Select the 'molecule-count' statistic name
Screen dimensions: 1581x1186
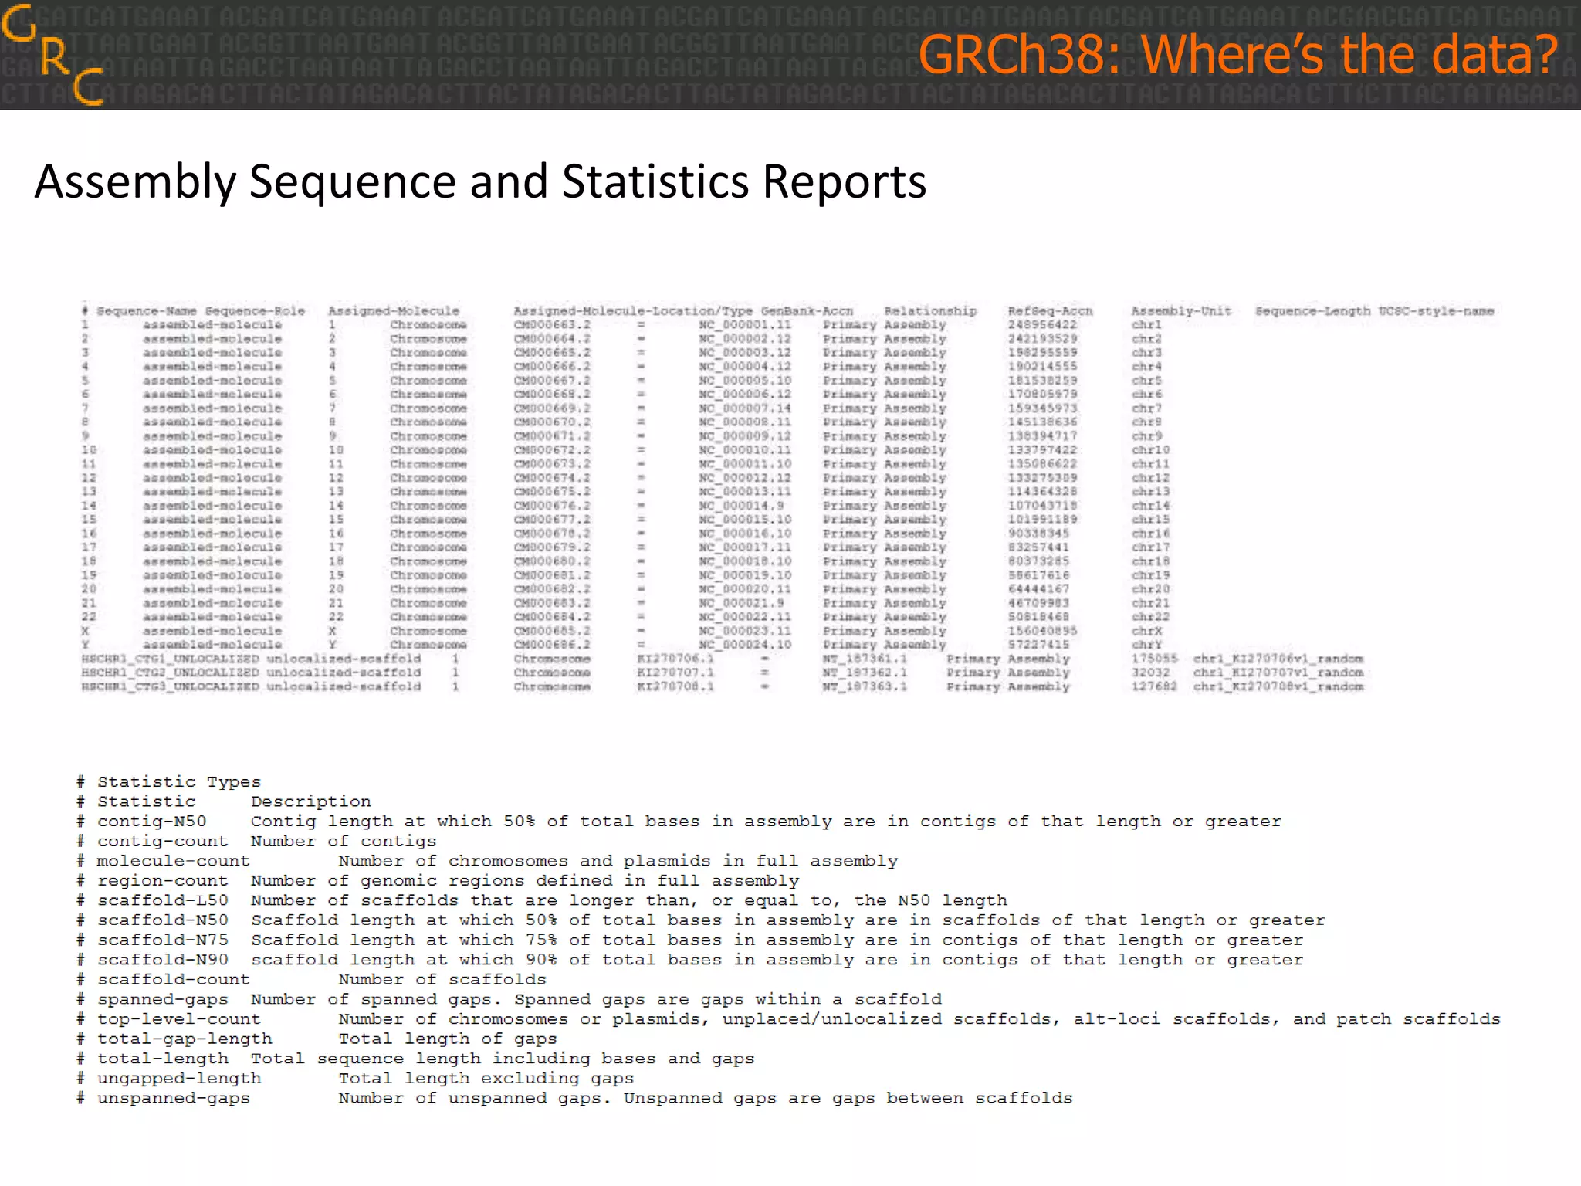click(x=174, y=861)
